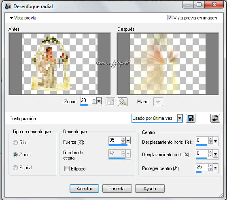
Task: Collapse the Vista previa section
Action: pyautogui.click(x=11, y=18)
